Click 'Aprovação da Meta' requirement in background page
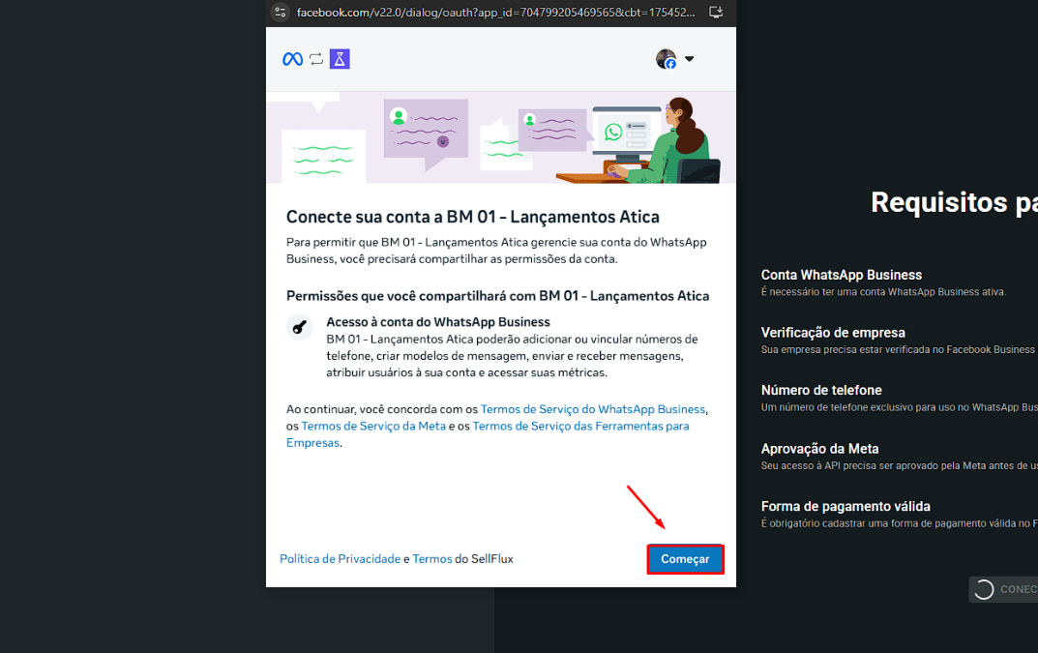Screen dimensions: 1038x653 819,448
